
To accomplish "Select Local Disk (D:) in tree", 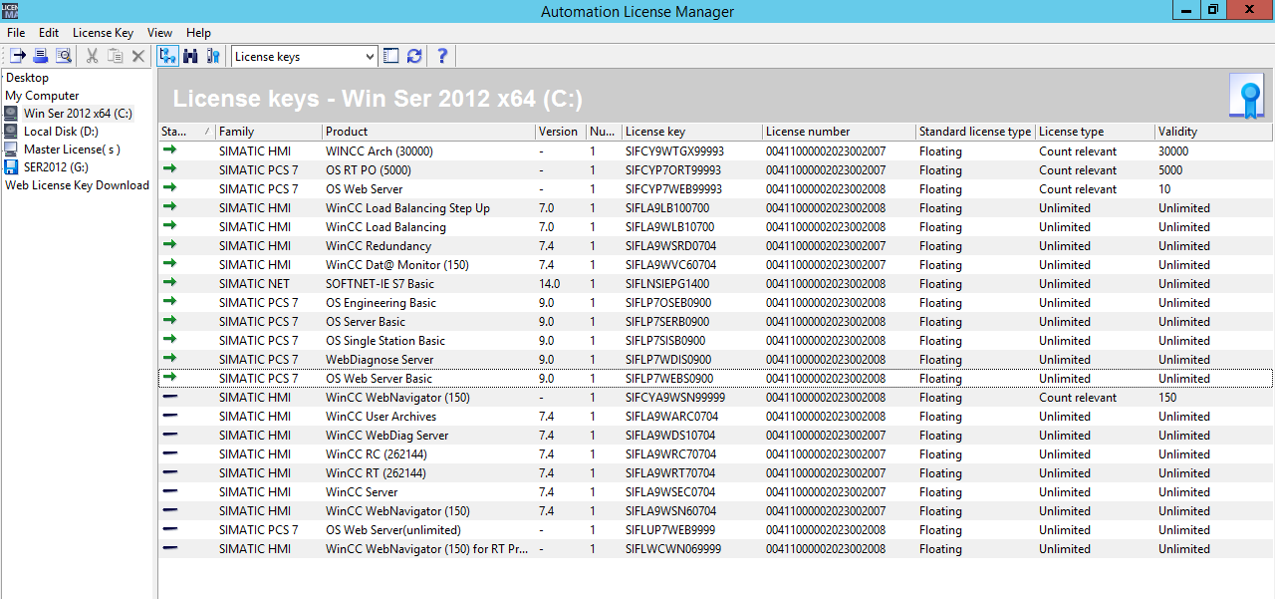I will [x=61, y=132].
